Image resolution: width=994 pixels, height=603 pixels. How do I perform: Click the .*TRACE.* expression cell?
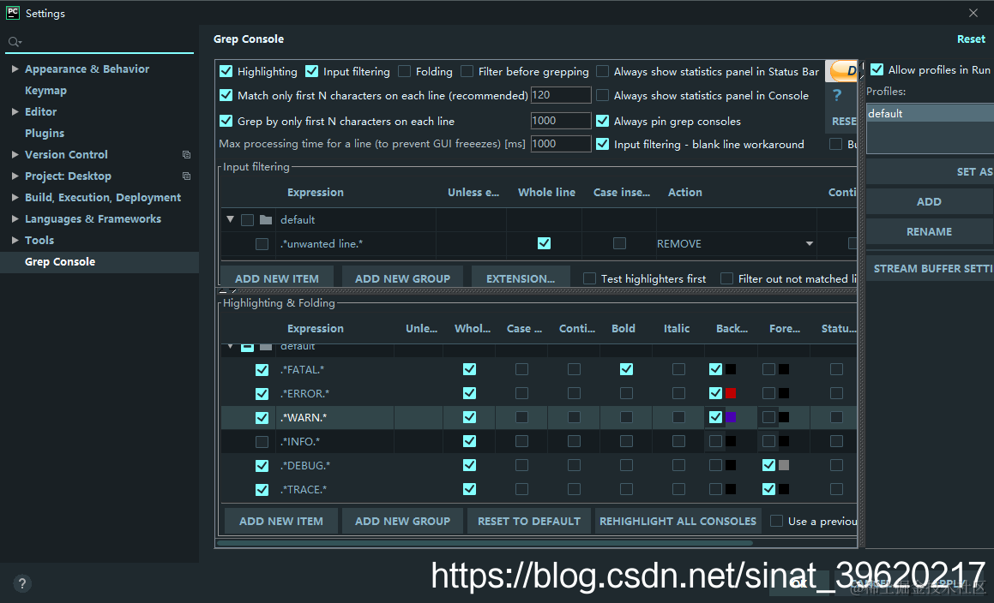coord(334,490)
